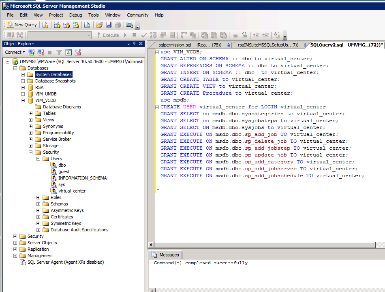
Task: Click the Decrease Indent icon in SQL toolbar
Action: [256, 35]
